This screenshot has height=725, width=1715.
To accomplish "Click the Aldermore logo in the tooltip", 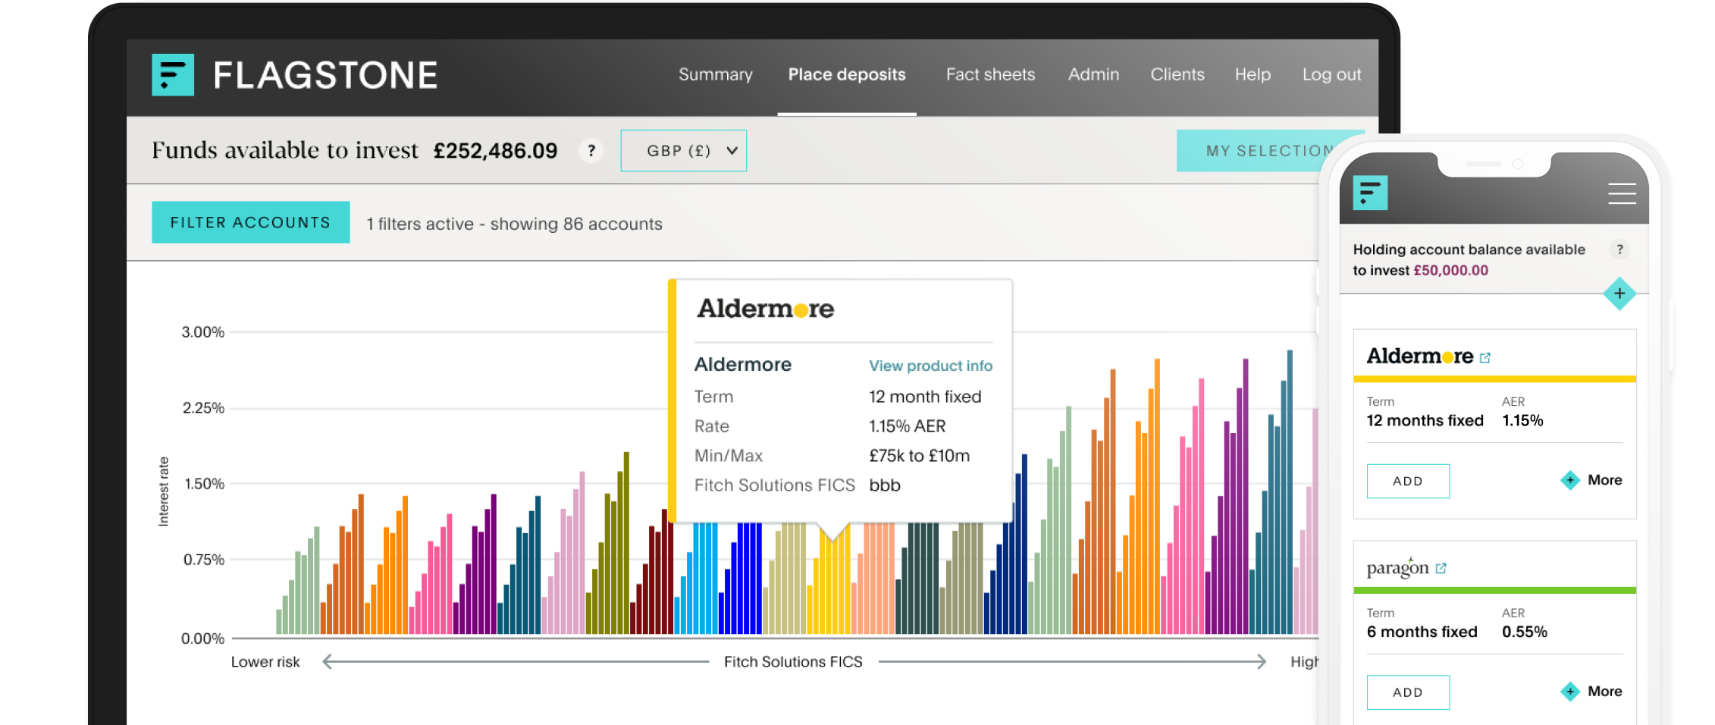I will (766, 309).
